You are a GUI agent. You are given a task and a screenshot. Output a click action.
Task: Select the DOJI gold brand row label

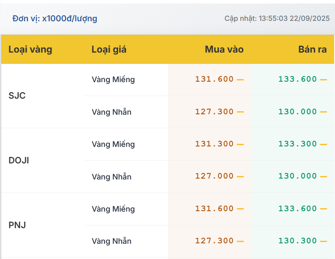pos(19,160)
